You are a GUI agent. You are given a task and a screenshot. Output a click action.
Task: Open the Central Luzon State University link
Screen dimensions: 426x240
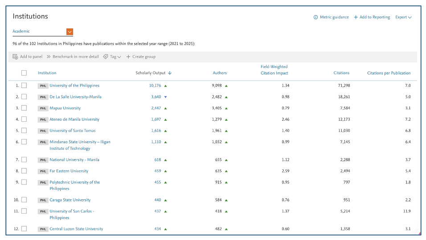pos(76,229)
